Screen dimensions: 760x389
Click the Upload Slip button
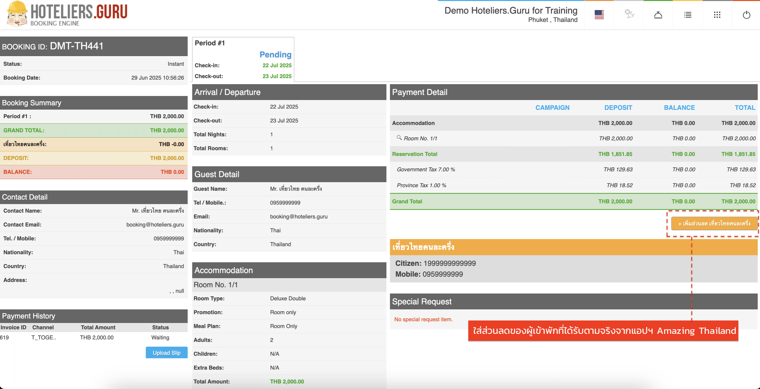click(166, 353)
